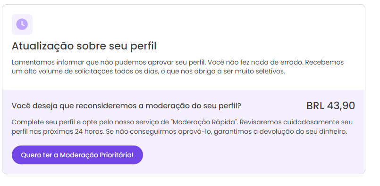Click the quoted "Moderação Rápida" text
This screenshot has height=186, width=380.
pos(204,122)
